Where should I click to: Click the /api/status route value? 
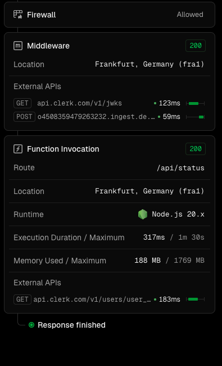coord(180,168)
